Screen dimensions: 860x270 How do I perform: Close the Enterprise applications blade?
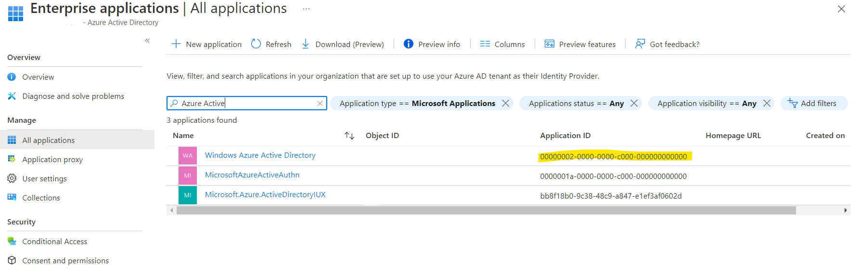[841, 9]
